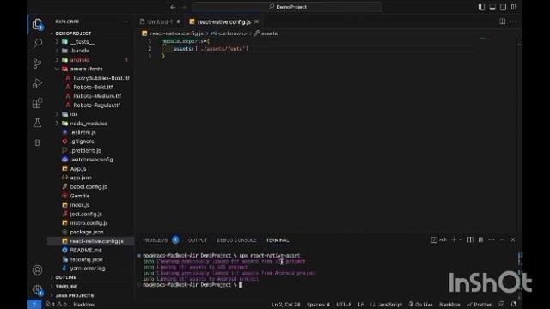
Task: Open Roboto-Medium.ttf font file
Action: (x=97, y=96)
